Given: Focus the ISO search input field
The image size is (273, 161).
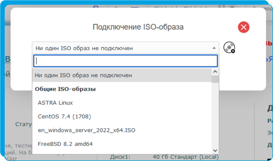Looking at the screenshot, I should point(125,61).
